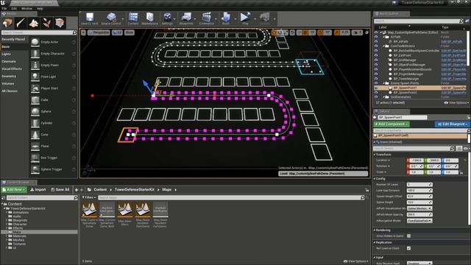
Task: Open the viewport options arrow menu
Action: click(83, 32)
